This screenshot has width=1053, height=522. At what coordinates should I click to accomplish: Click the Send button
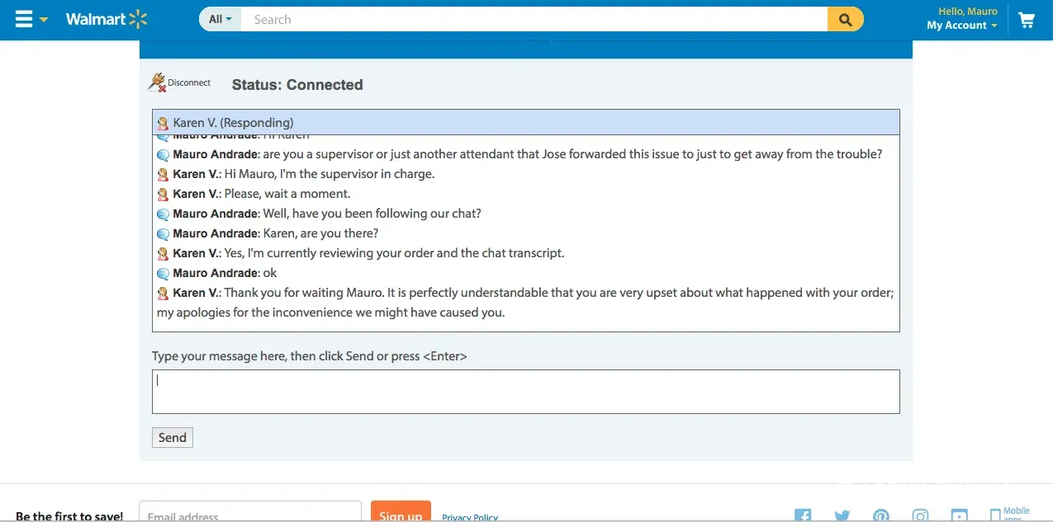pyautogui.click(x=172, y=437)
